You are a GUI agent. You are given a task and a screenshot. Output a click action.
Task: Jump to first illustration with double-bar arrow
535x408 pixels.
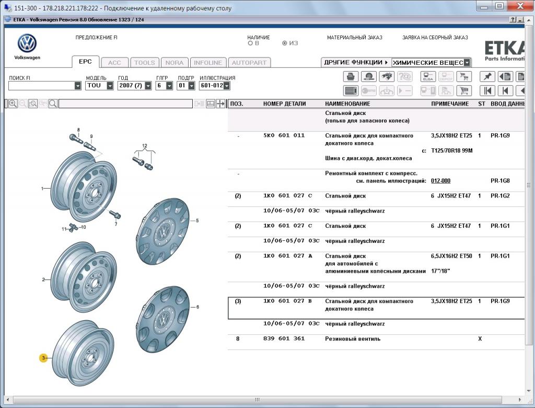point(487,91)
